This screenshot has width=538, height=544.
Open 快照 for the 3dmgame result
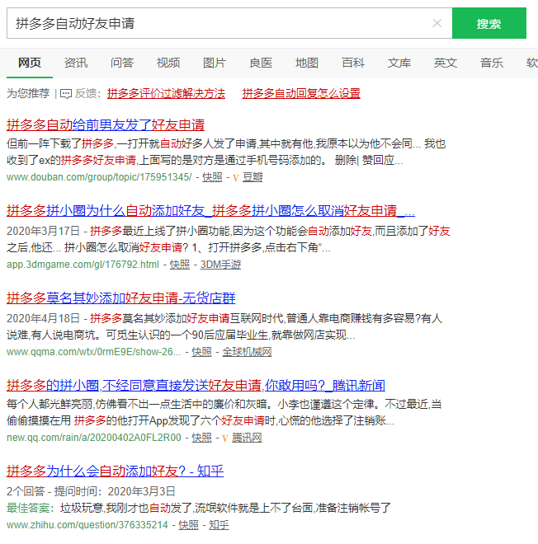point(180,265)
